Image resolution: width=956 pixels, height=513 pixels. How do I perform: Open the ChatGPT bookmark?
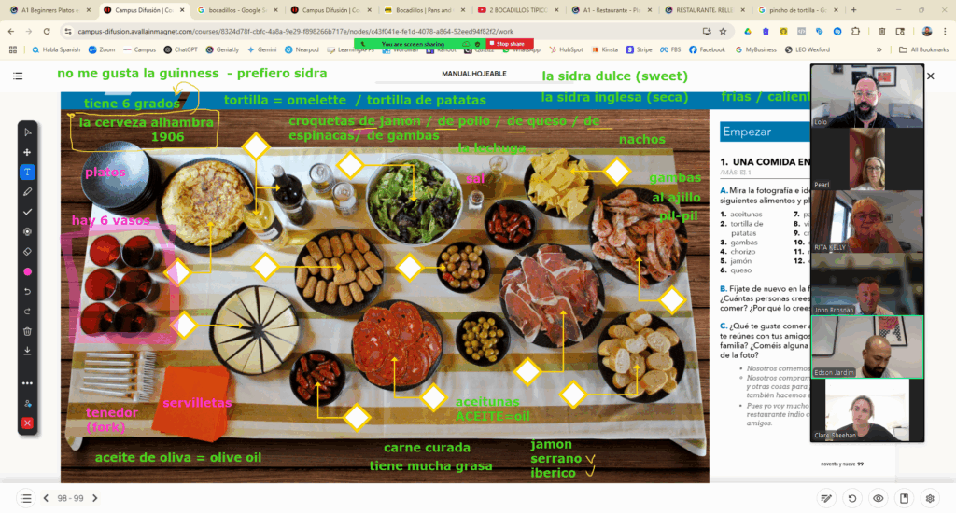181,49
